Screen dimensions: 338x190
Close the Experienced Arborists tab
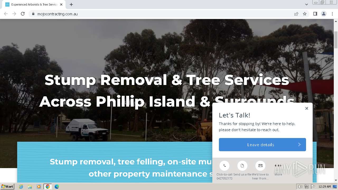[61, 4]
